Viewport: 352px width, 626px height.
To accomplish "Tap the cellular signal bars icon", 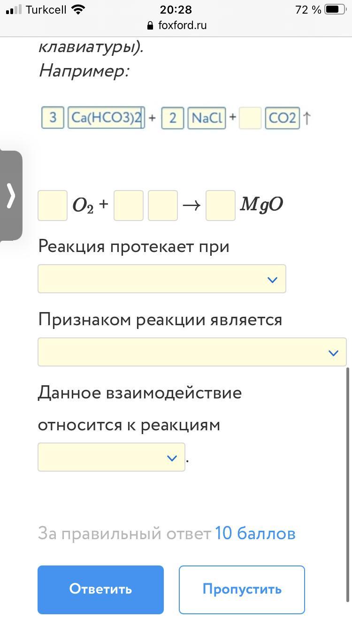I will (x=14, y=9).
